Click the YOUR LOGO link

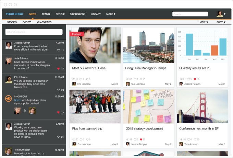click(x=14, y=14)
